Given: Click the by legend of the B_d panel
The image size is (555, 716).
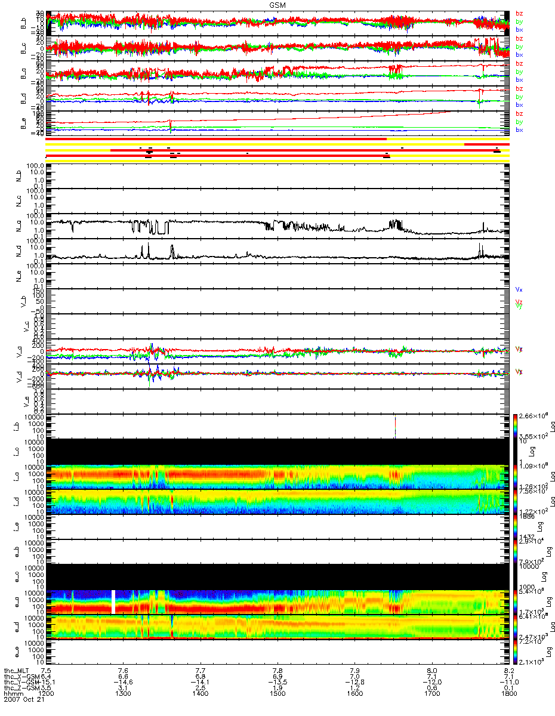Looking at the screenshot, I should pyautogui.click(x=519, y=97).
